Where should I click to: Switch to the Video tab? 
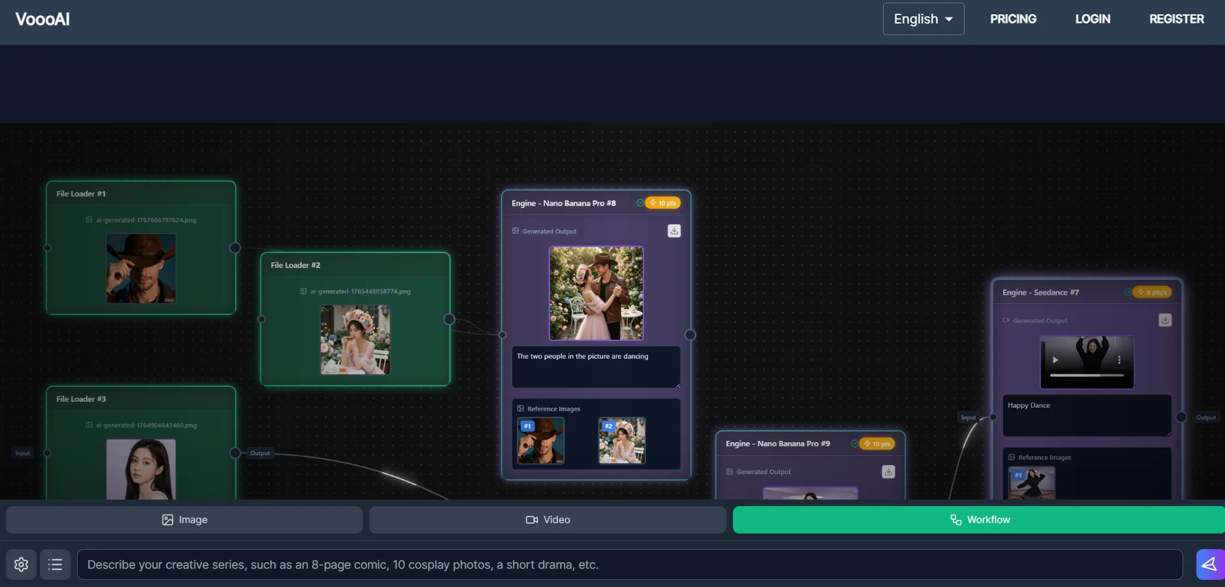pyautogui.click(x=548, y=520)
